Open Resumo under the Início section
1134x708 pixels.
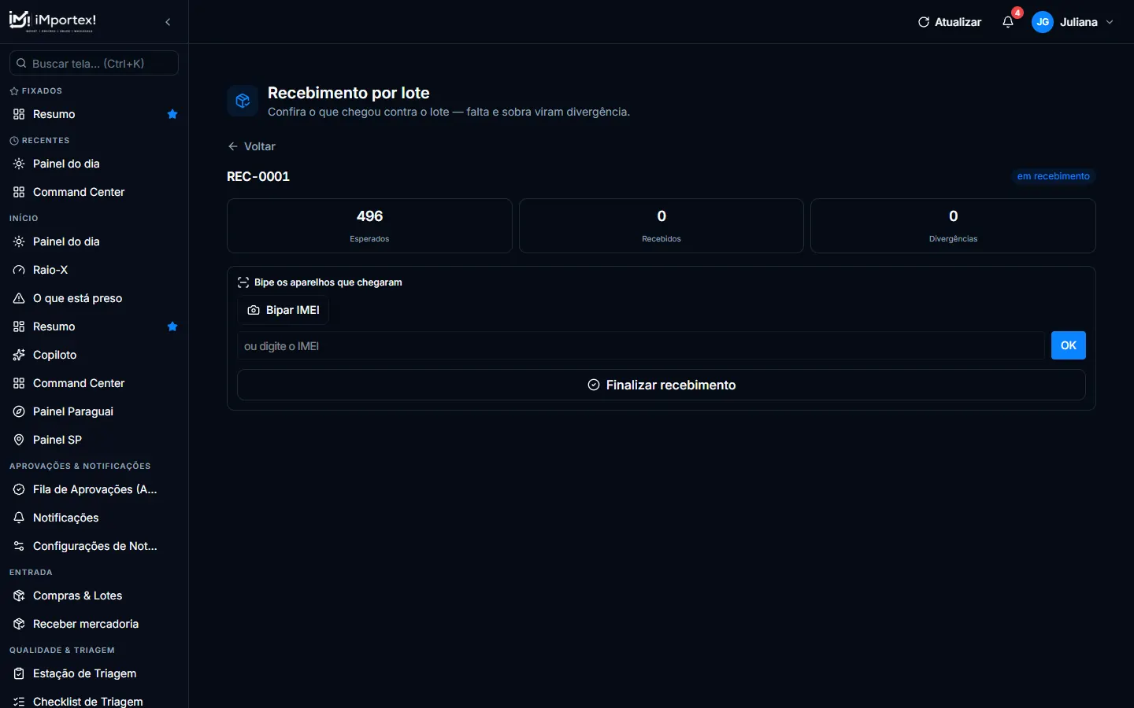[x=54, y=326]
